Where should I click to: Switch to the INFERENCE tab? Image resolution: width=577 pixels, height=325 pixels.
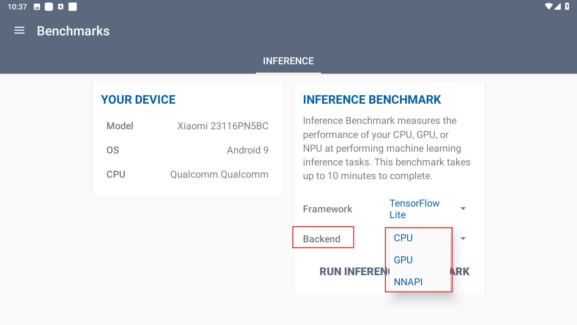pyautogui.click(x=288, y=61)
